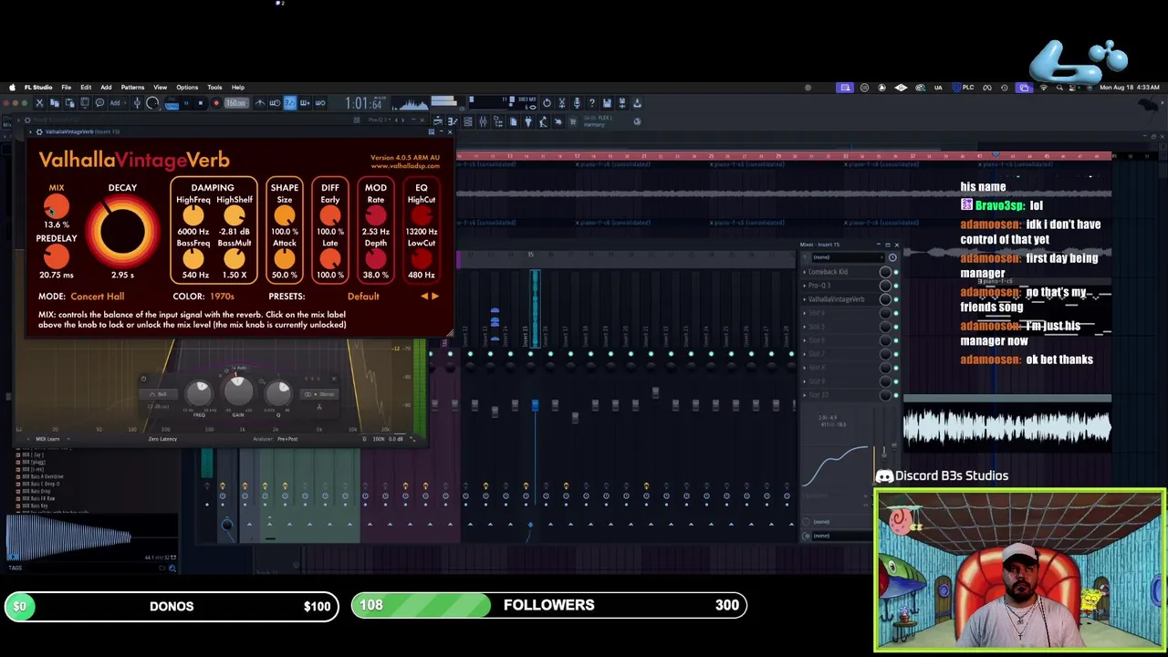Viewport: 1168px width, 657px height.
Task: Click the large DECAY knob
Action: click(x=122, y=230)
